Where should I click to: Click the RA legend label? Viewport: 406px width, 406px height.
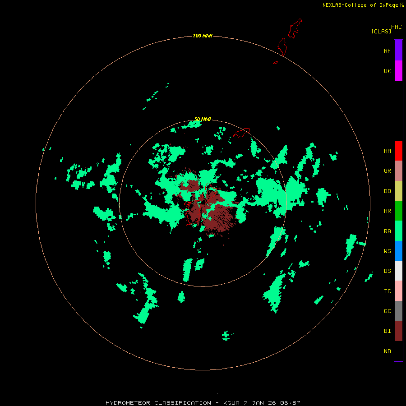(387, 231)
